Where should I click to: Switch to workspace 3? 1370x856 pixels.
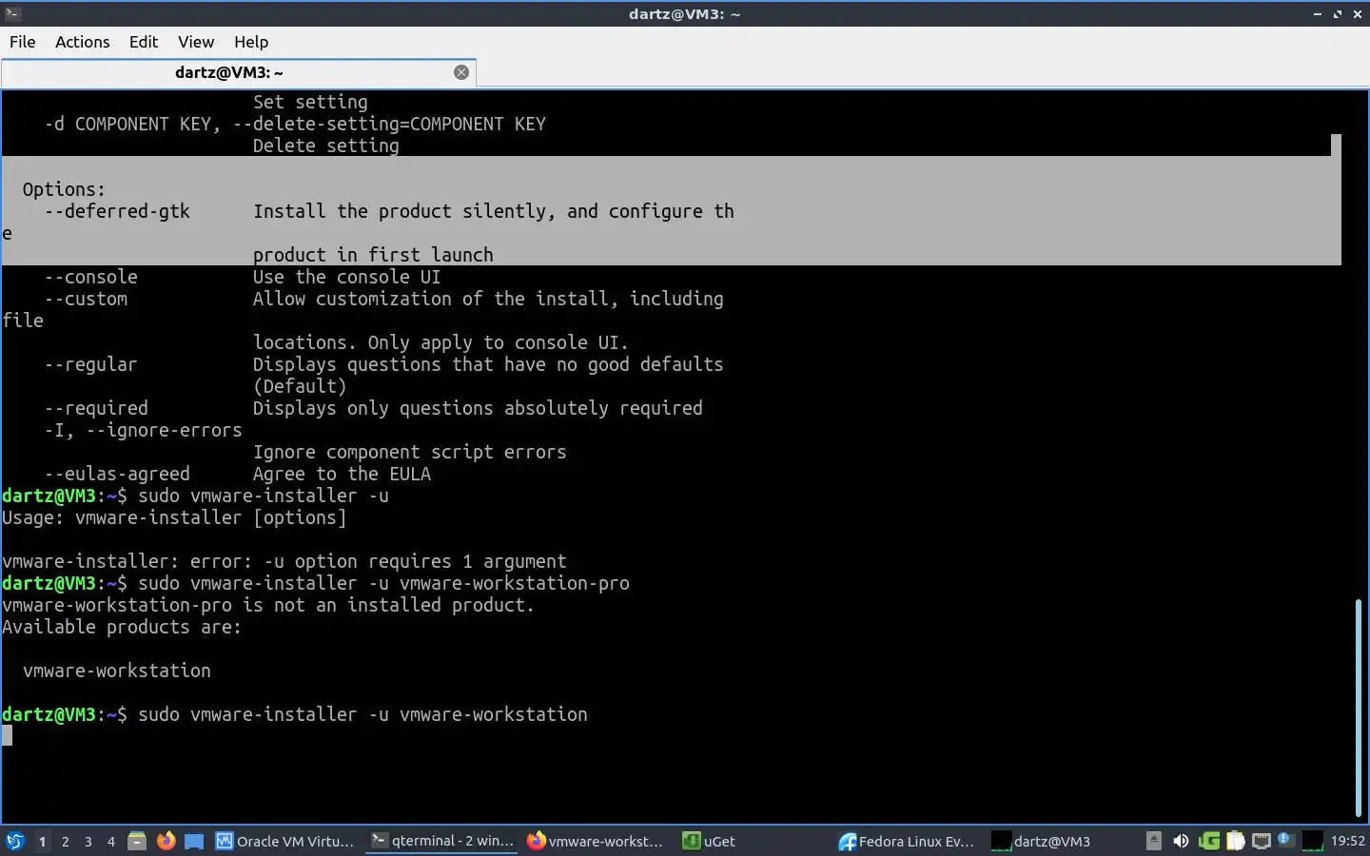coord(88,841)
